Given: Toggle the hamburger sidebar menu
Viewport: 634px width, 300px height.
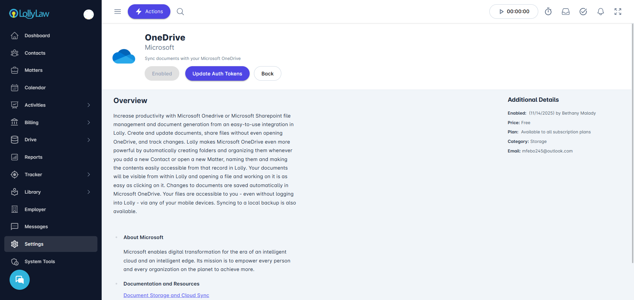Looking at the screenshot, I should point(118,12).
